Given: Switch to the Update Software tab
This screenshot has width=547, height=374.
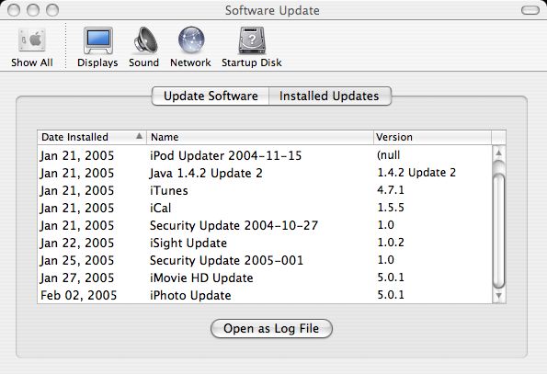Looking at the screenshot, I should coord(211,96).
